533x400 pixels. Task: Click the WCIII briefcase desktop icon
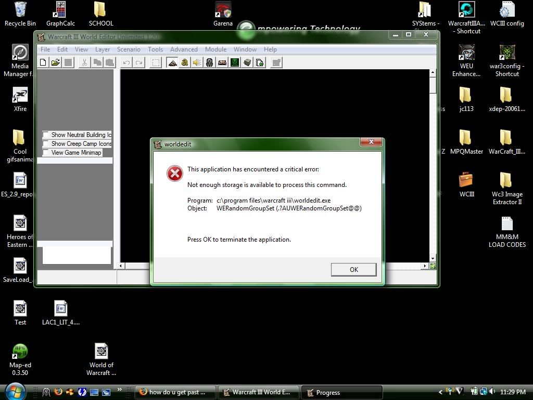(x=466, y=185)
